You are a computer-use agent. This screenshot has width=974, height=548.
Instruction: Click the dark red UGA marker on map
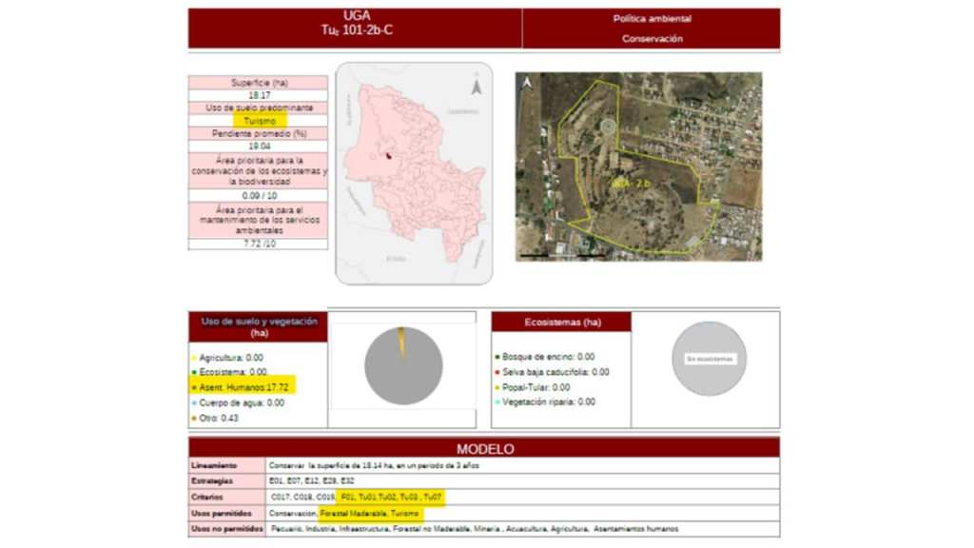coord(388,157)
